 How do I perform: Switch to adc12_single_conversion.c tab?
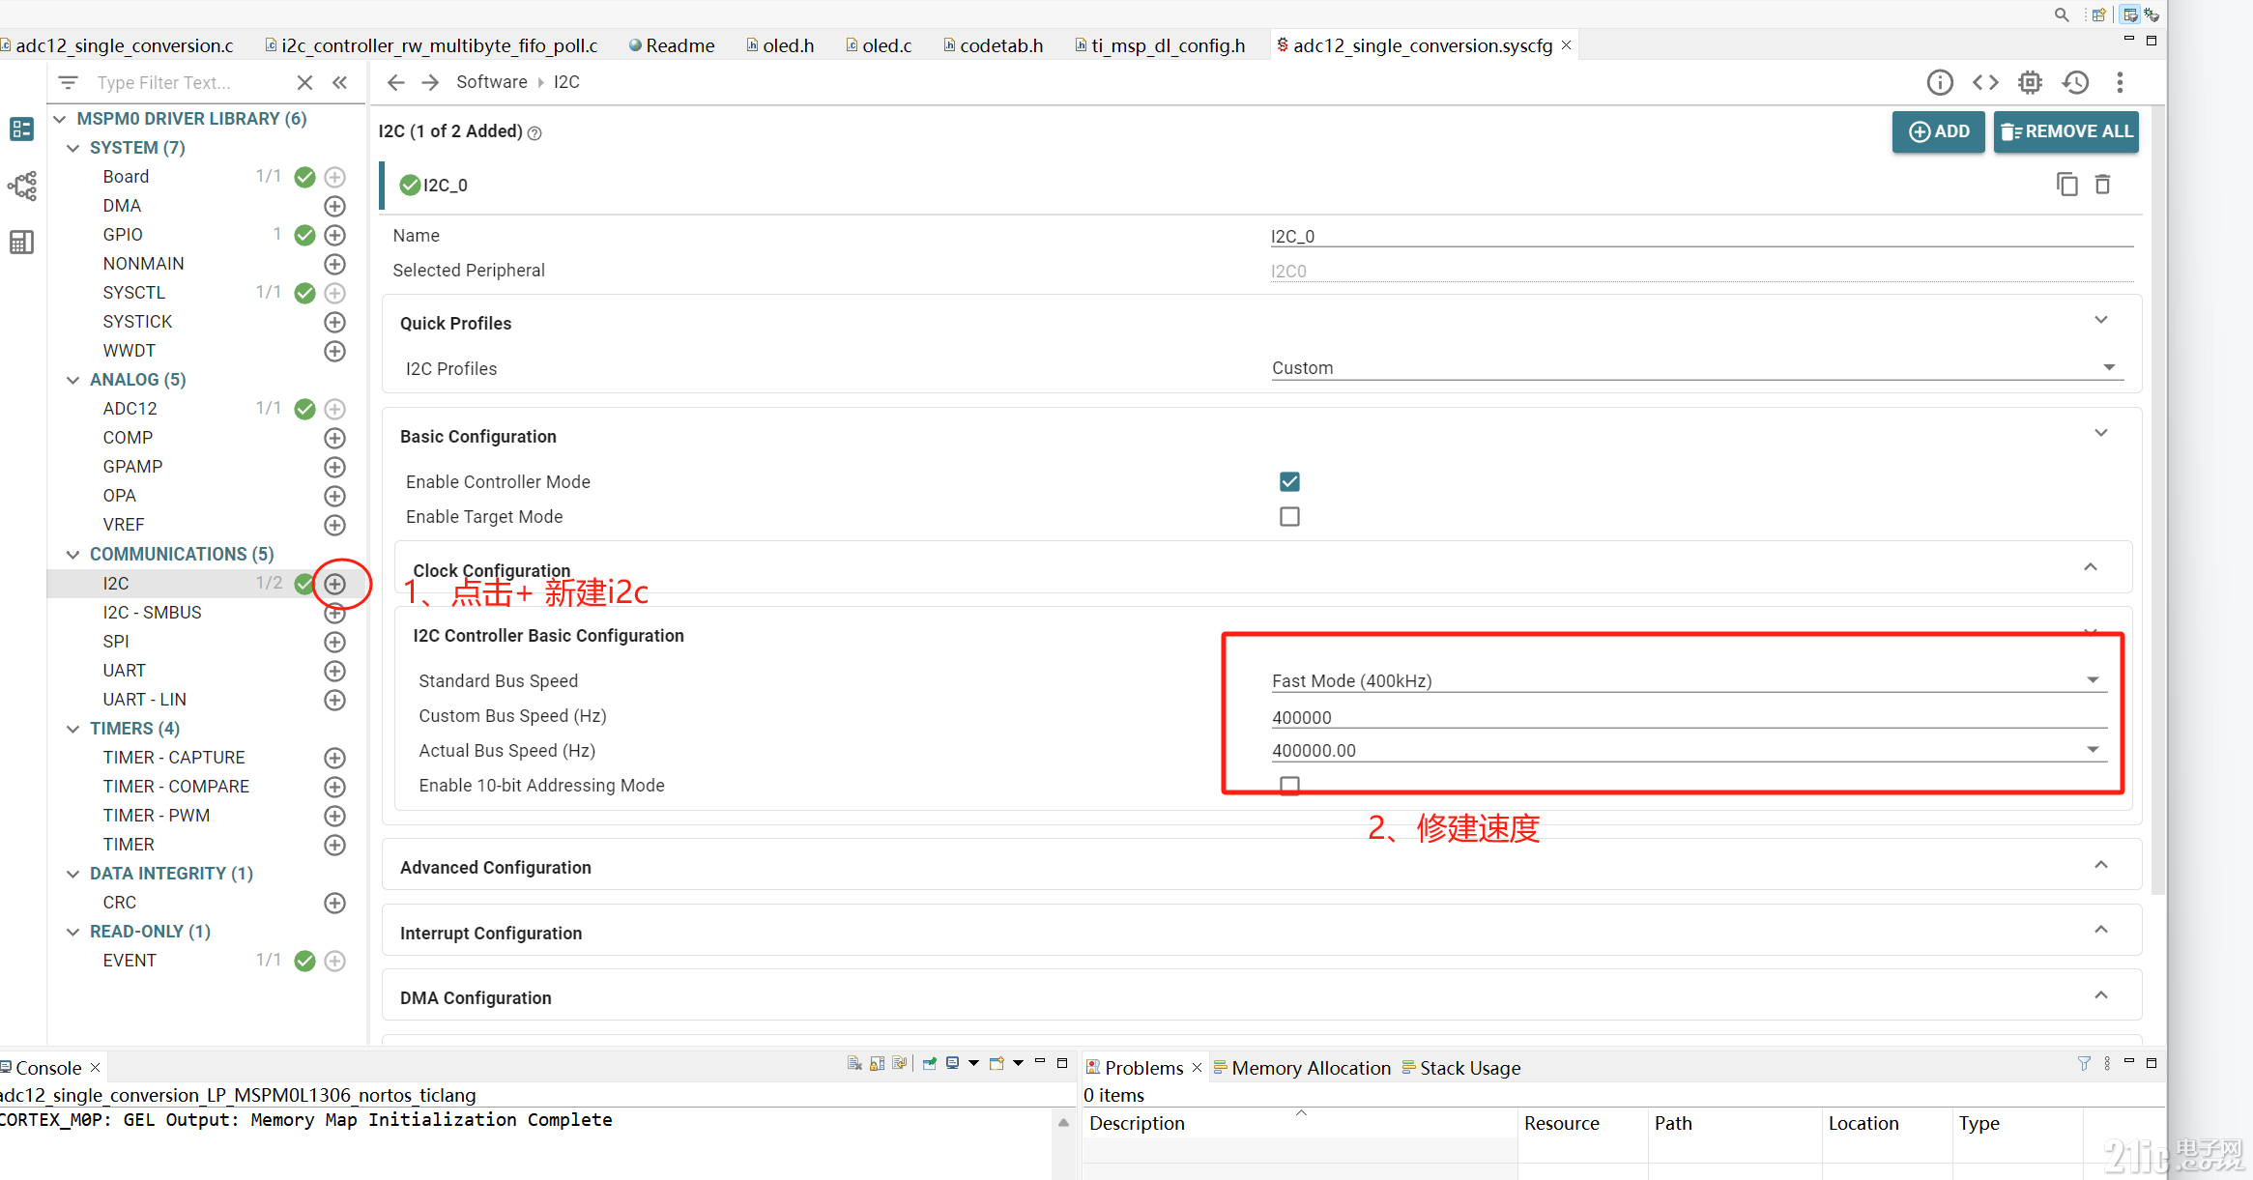click(118, 45)
